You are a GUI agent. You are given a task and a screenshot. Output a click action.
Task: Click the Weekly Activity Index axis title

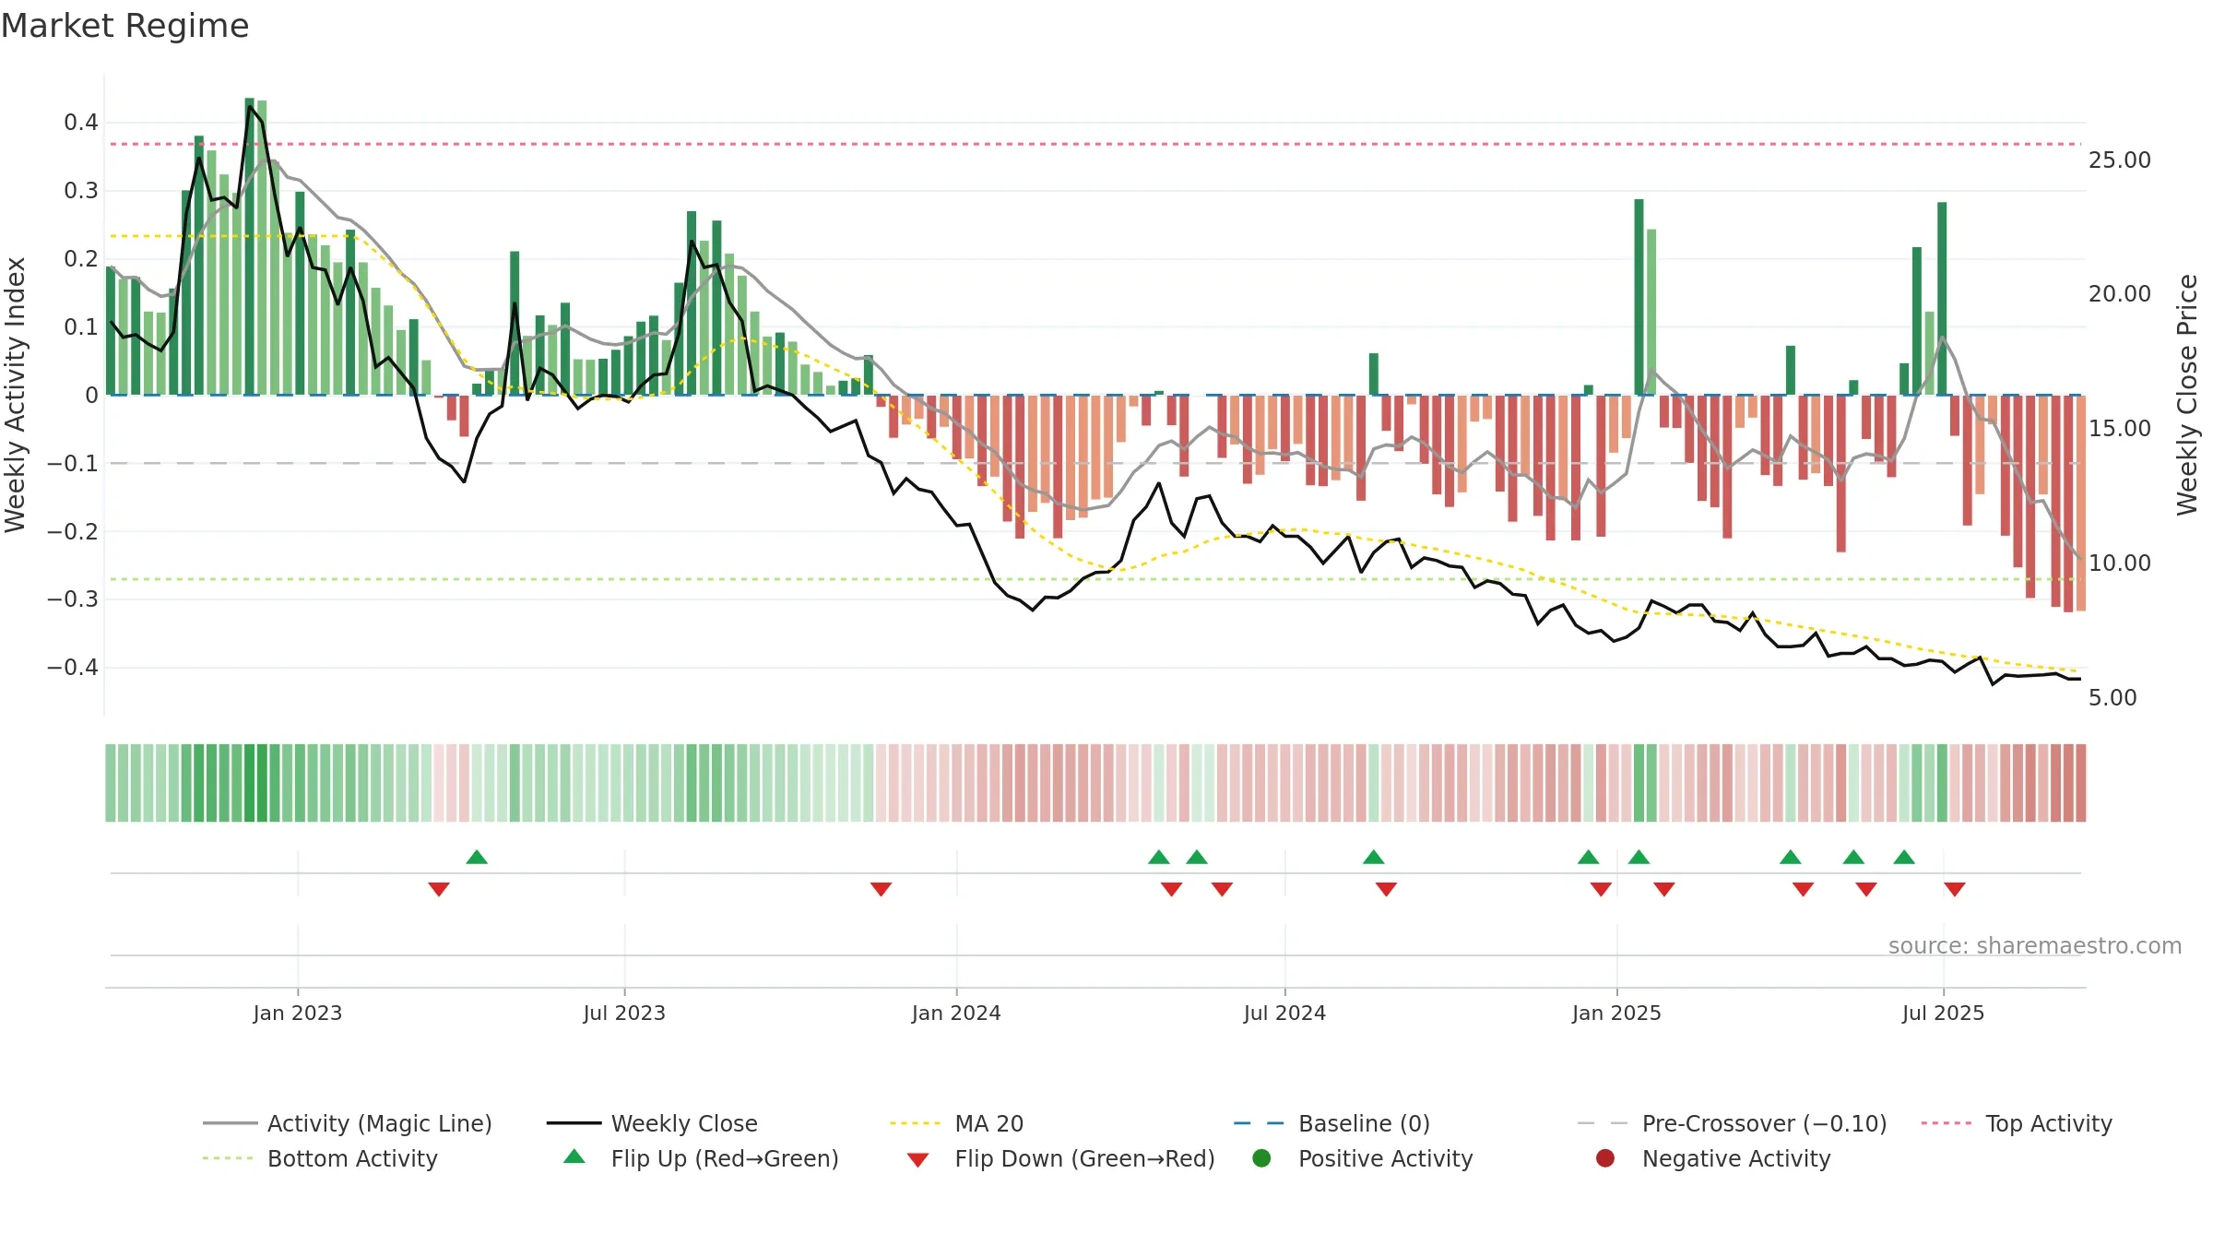point(16,395)
